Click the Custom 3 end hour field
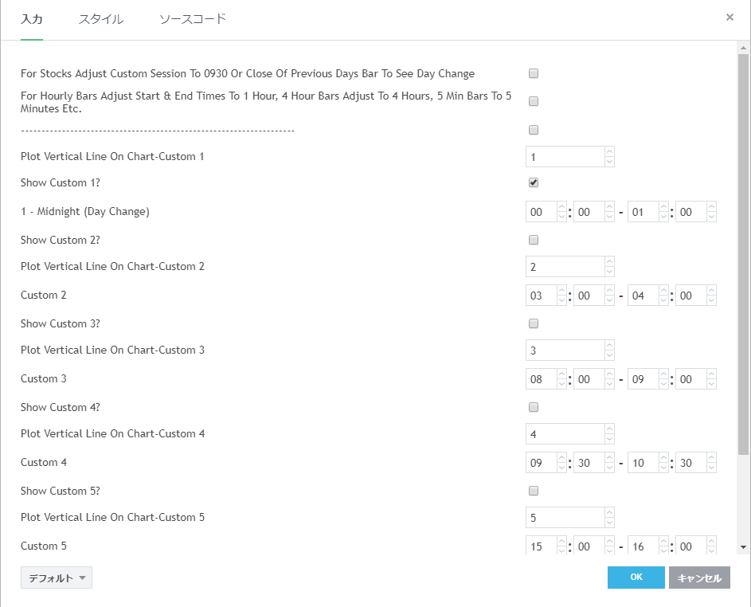 tap(642, 379)
